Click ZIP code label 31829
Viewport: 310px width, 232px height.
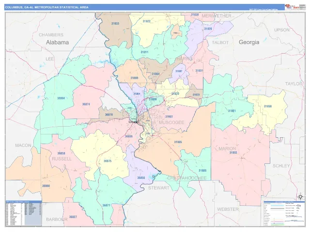tap(196, 95)
